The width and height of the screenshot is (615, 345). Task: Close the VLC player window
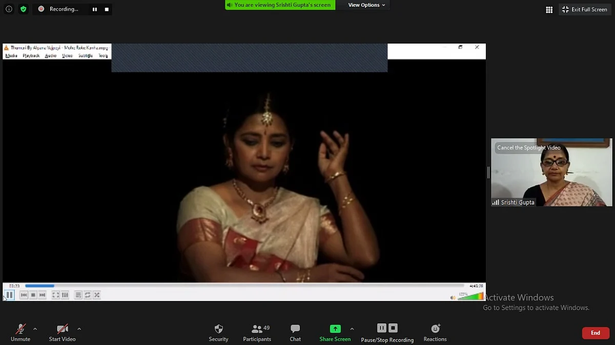click(x=477, y=47)
